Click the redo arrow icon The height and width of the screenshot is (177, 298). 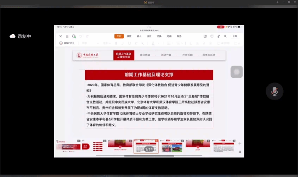pyautogui.click(x=87, y=36)
